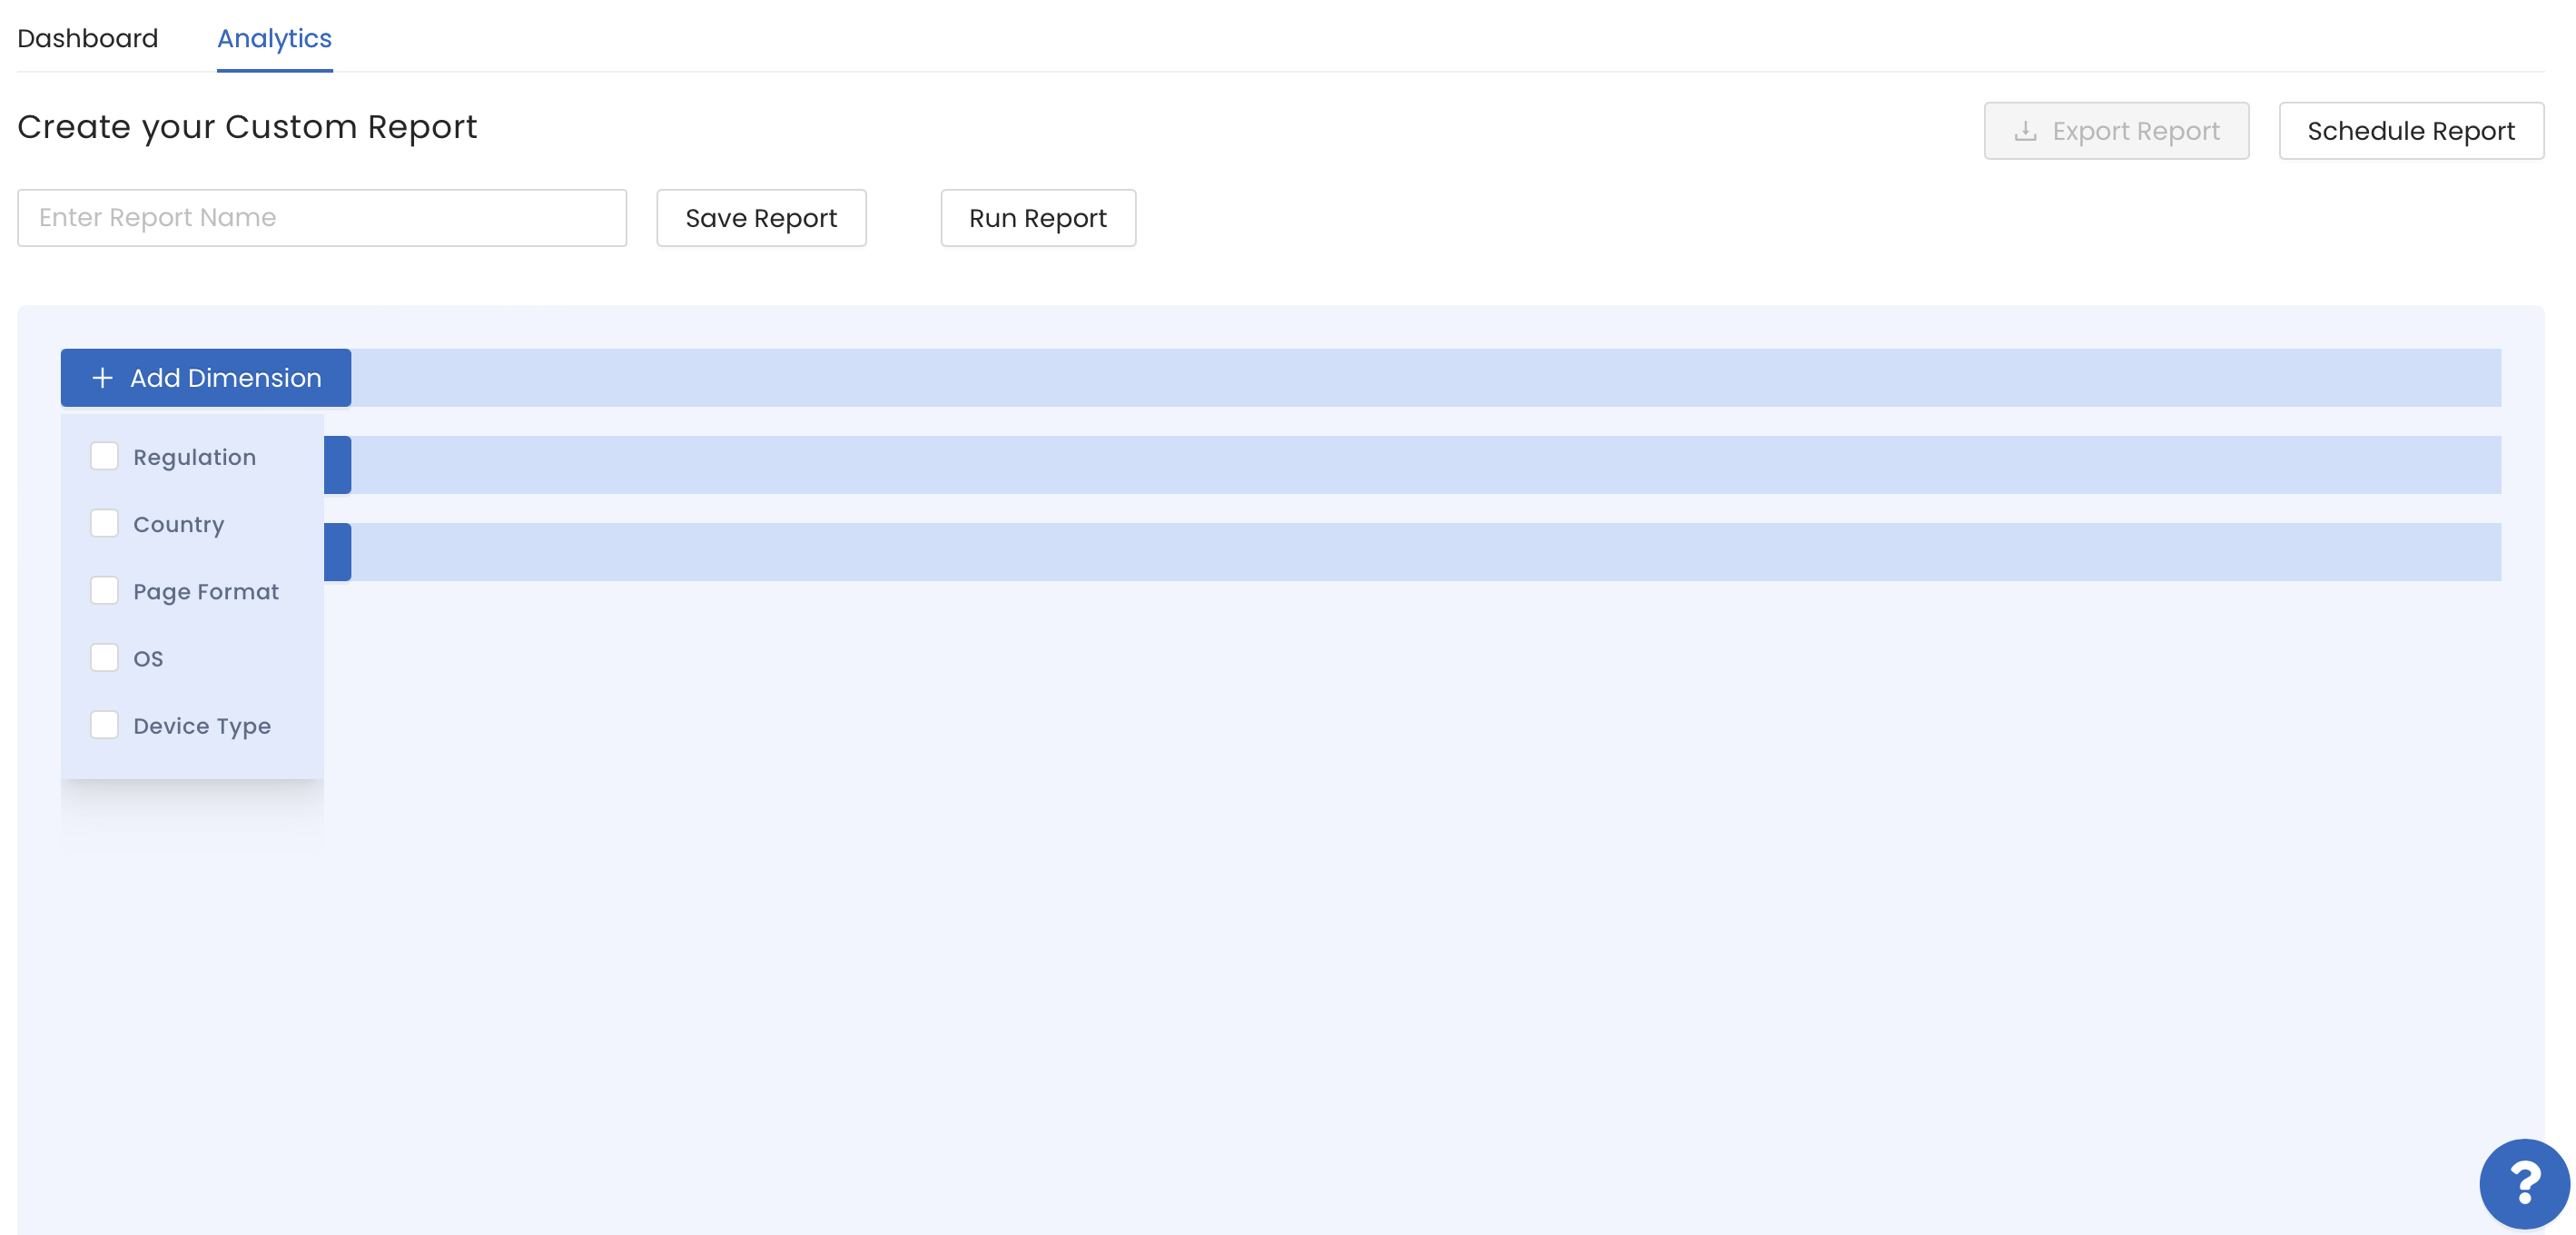
Task: Open Schedule Report
Action: [x=2411, y=131]
